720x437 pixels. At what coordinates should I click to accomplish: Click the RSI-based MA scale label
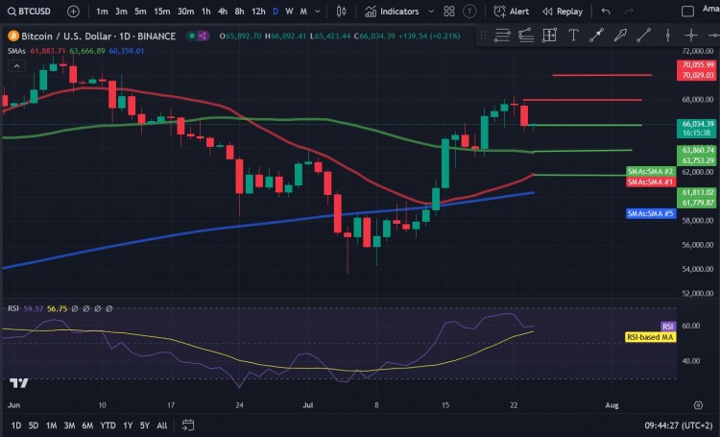point(650,337)
